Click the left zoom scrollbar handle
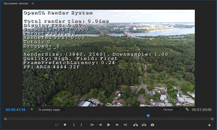This screenshot has height=130, width=217. [x=5, y=119]
